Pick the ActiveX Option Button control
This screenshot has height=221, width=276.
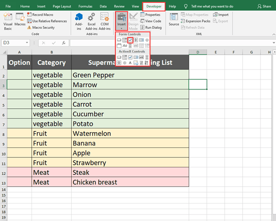tap(125, 63)
